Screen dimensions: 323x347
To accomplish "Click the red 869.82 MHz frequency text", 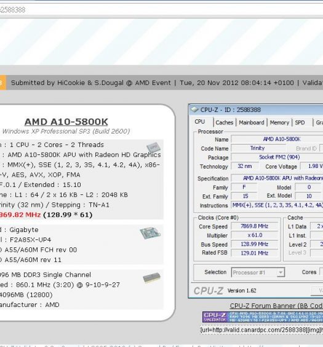I will pos(20,215).
